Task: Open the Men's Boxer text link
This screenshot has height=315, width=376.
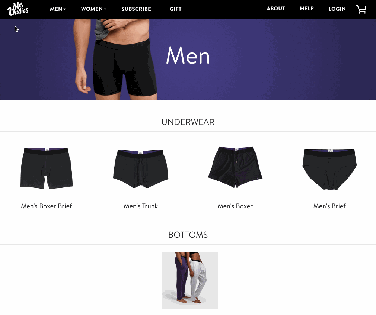Action: click(235, 206)
